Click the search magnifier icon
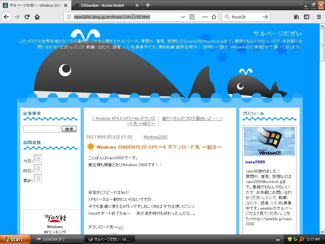The width and height of the screenshot is (325, 244). 227,17
